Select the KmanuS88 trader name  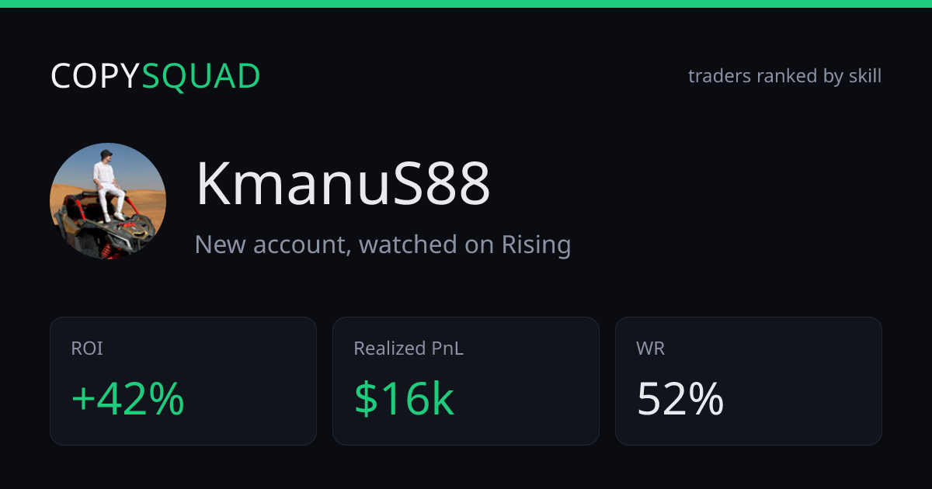click(343, 185)
